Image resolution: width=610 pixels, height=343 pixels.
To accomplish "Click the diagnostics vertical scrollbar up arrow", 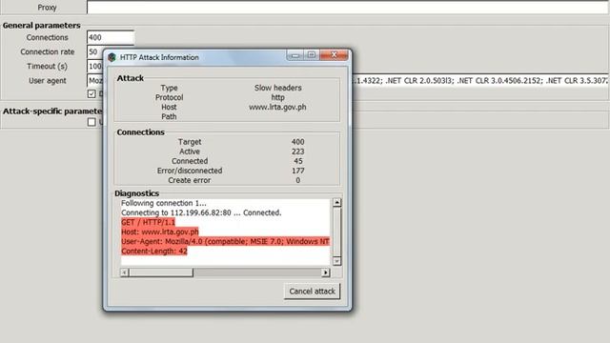I will point(336,203).
